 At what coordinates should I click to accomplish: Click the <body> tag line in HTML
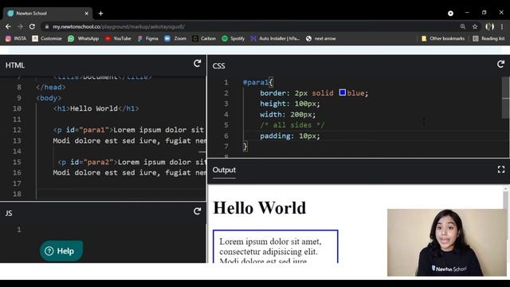(x=49, y=98)
